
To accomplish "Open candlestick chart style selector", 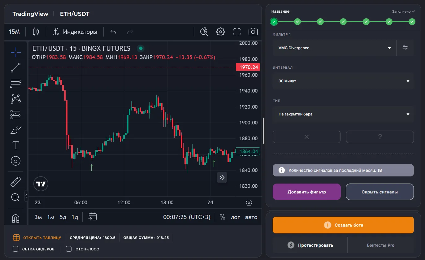I will coord(36,32).
